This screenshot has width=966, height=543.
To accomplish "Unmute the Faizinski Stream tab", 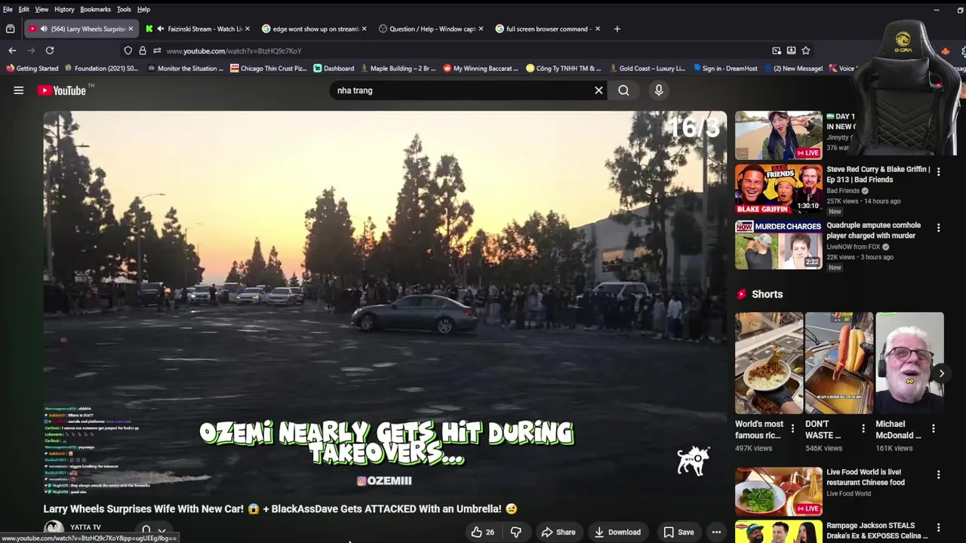I will coord(161,29).
